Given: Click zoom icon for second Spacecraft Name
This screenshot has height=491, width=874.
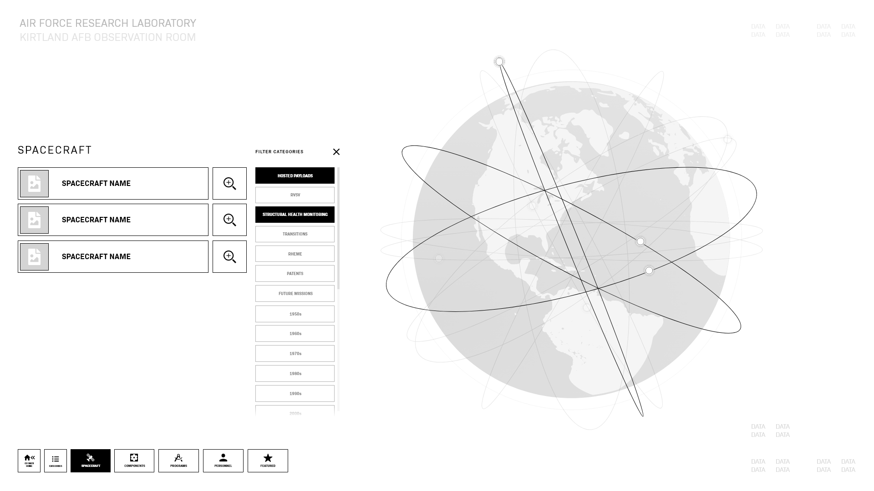Looking at the screenshot, I should click(229, 220).
